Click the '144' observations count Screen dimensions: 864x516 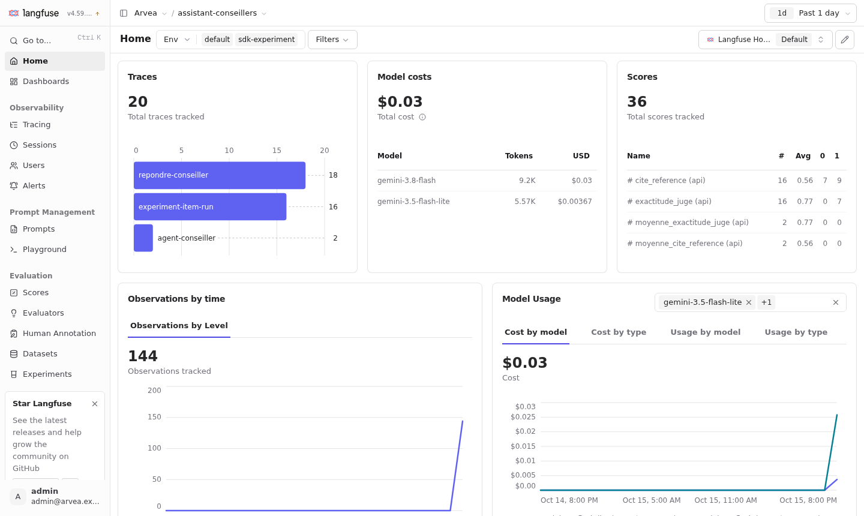coord(143,356)
